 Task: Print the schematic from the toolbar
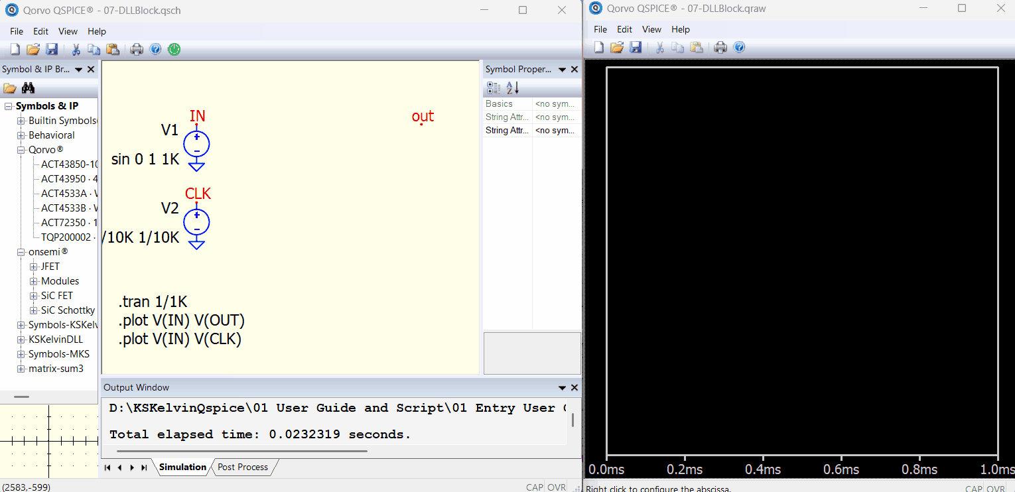[137, 49]
